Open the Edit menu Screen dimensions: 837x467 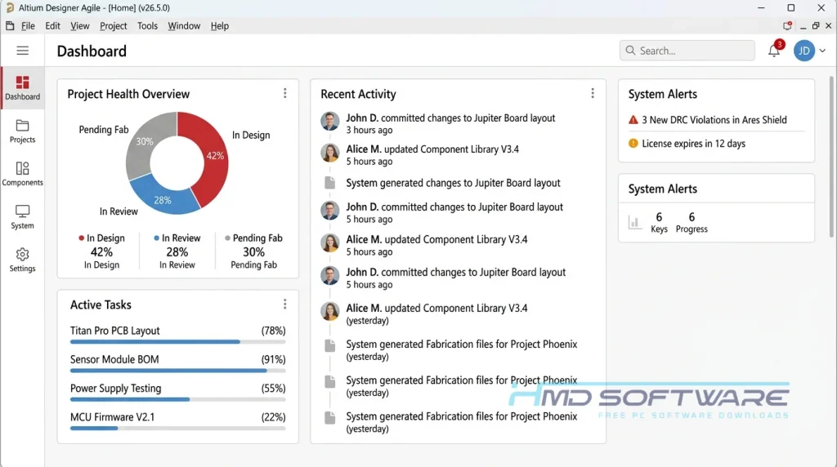coord(52,25)
